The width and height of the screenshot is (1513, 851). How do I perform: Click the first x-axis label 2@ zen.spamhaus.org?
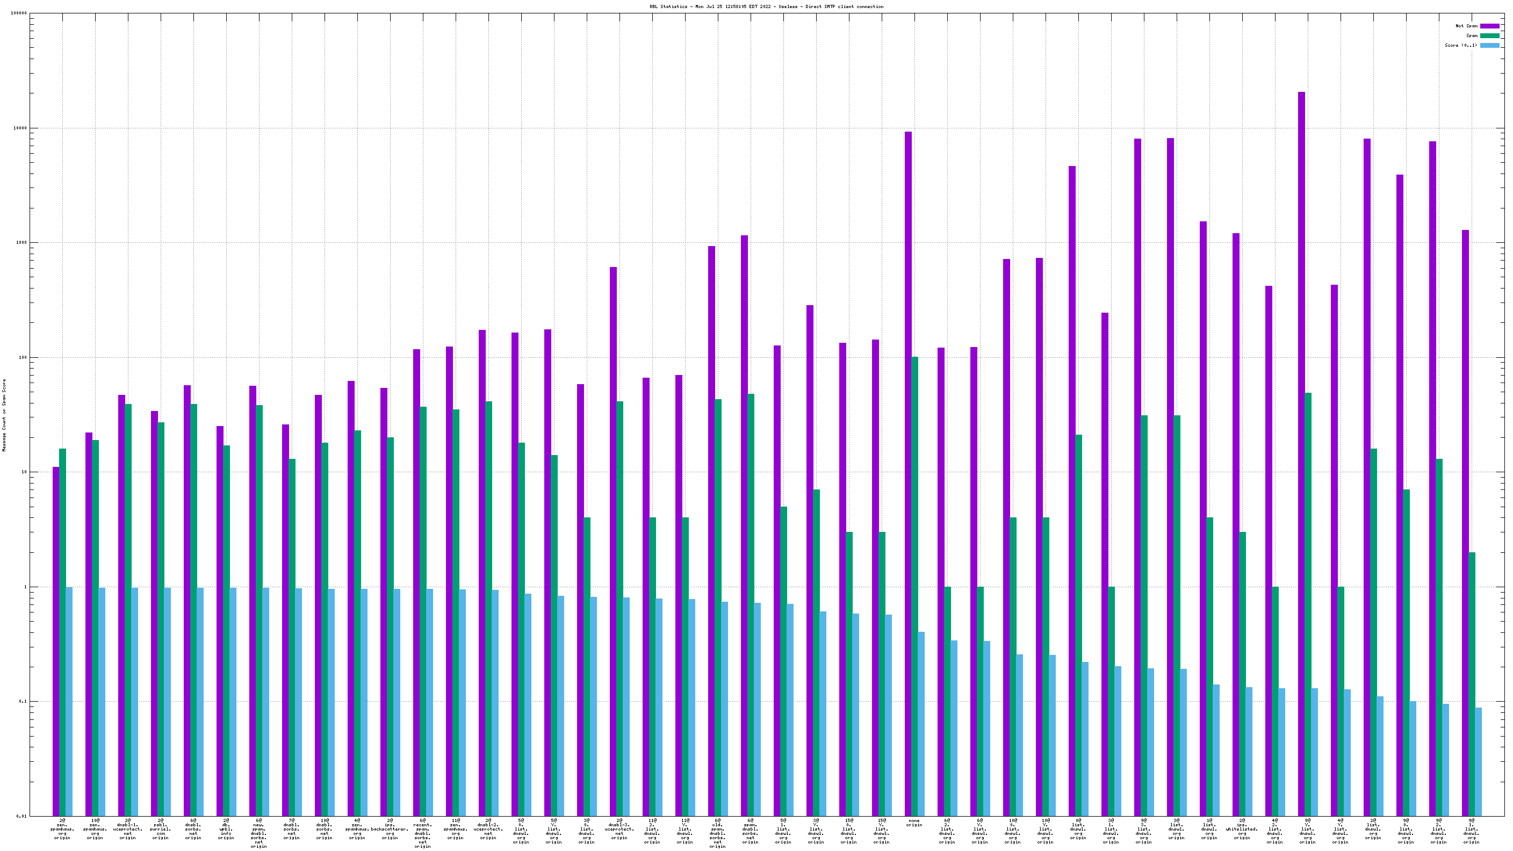pyautogui.click(x=62, y=828)
